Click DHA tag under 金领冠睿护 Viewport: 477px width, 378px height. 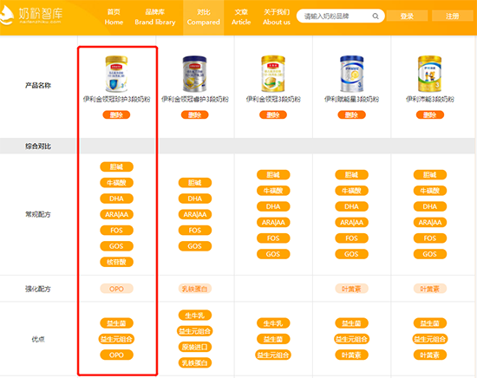pos(194,199)
